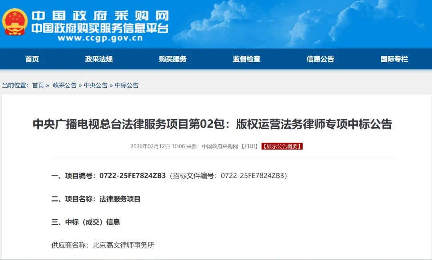This screenshot has width=432, height=260.
Task: Open the 国际专栏 navigation item
Action: pos(394,59)
